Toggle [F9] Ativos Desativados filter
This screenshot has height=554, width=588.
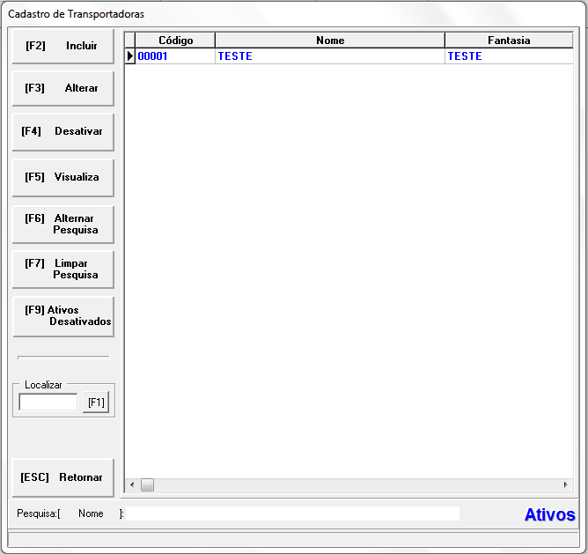point(62,316)
